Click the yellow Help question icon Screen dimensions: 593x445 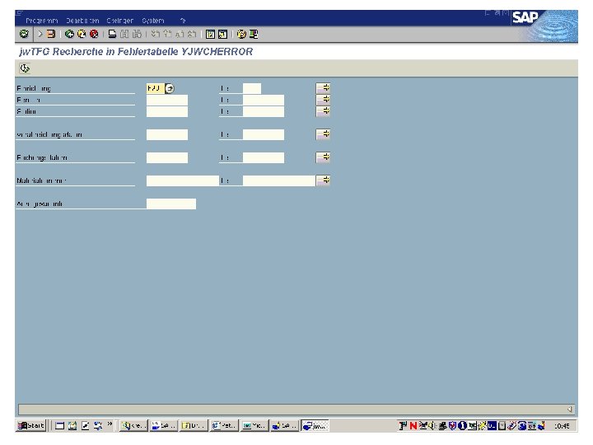pos(240,34)
